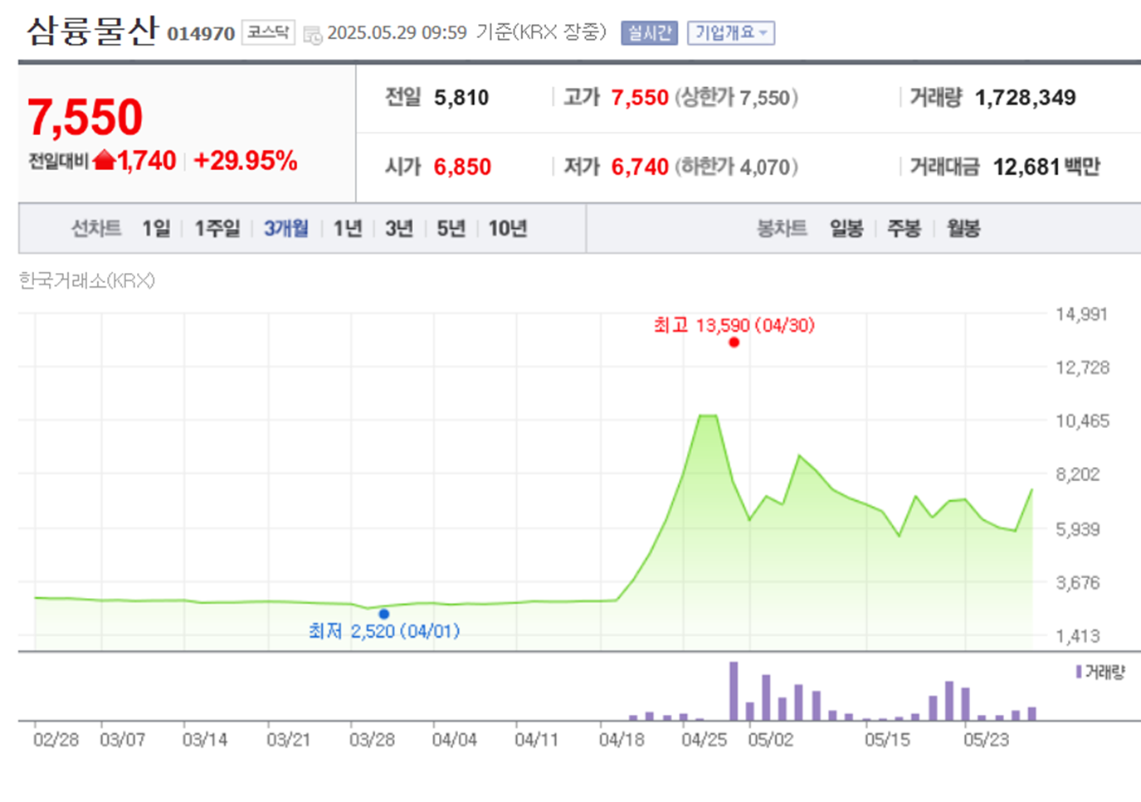The width and height of the screenshot is (1141, 802).
Task: Click the 8,202 price axis label
Action: [x=1077, y=474]
